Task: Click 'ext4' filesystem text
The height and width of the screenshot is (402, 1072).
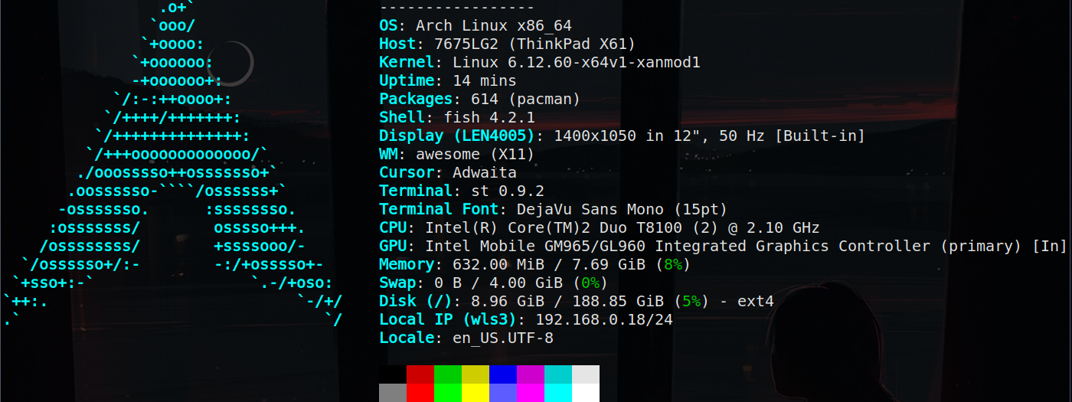Action: (x=756, y=301)
